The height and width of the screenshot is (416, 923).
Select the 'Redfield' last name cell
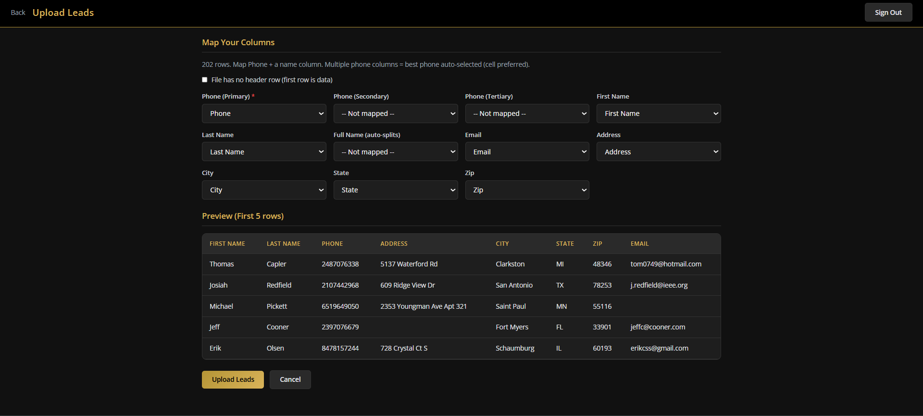[279, 285]
